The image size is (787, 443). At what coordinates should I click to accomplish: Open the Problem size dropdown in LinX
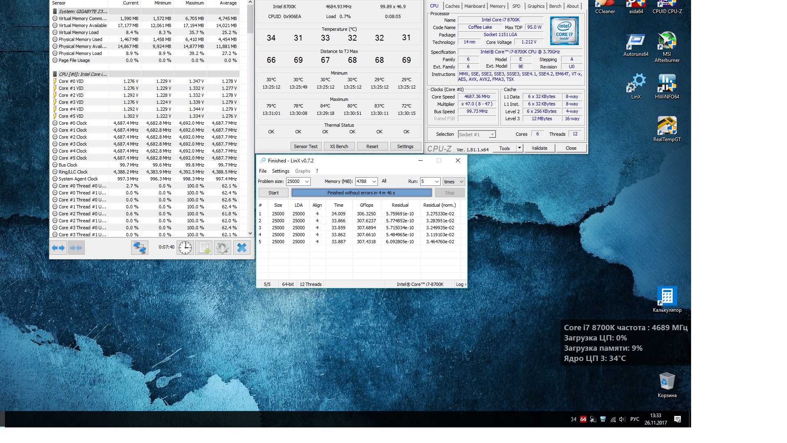click(307, 181)
